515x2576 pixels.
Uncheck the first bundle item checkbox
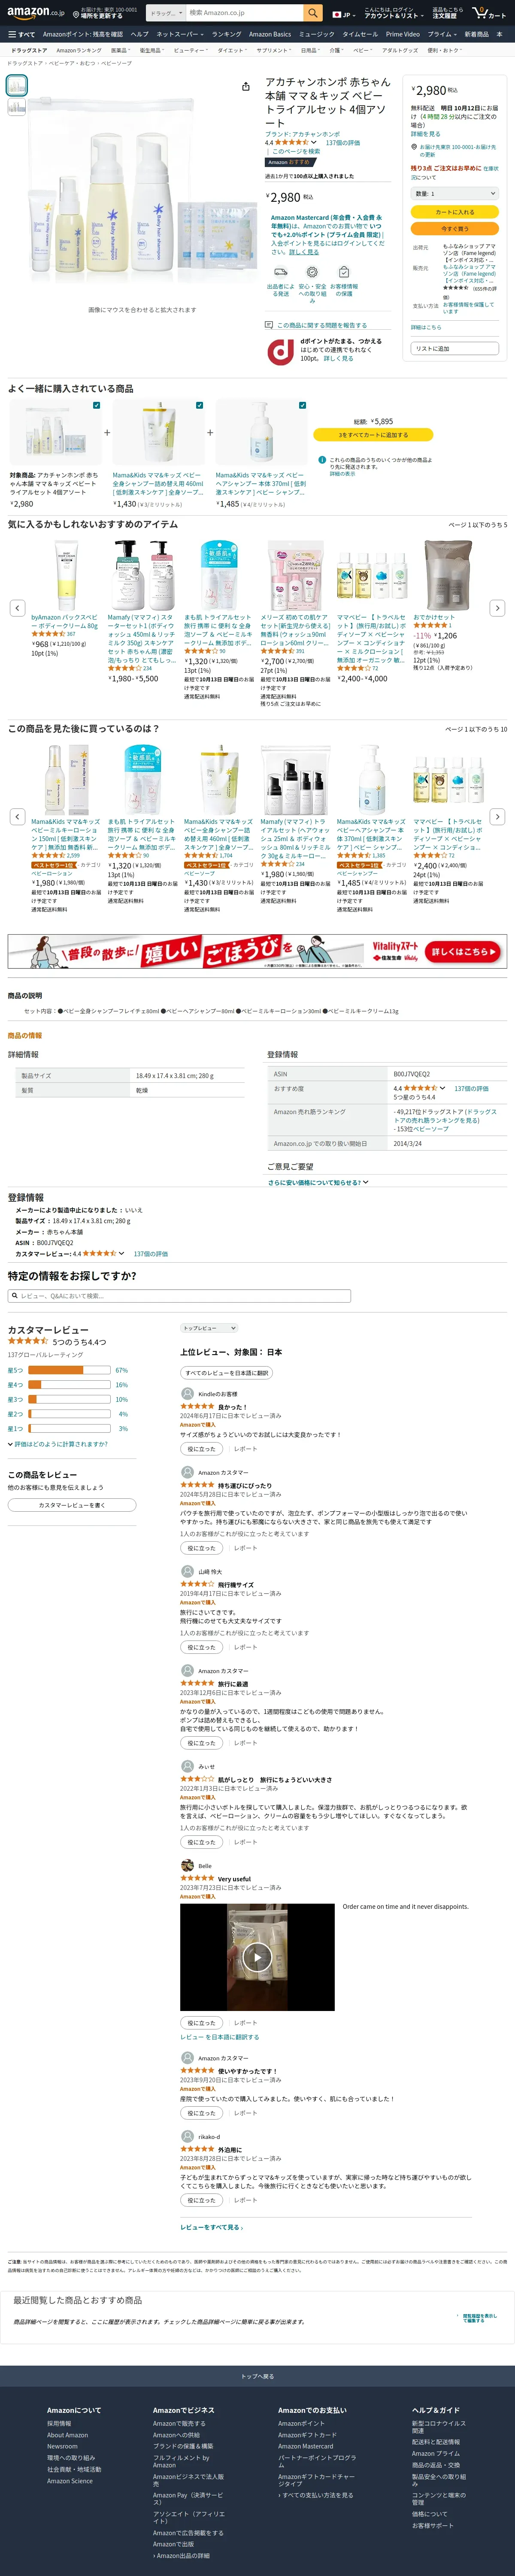pos(96,405)
